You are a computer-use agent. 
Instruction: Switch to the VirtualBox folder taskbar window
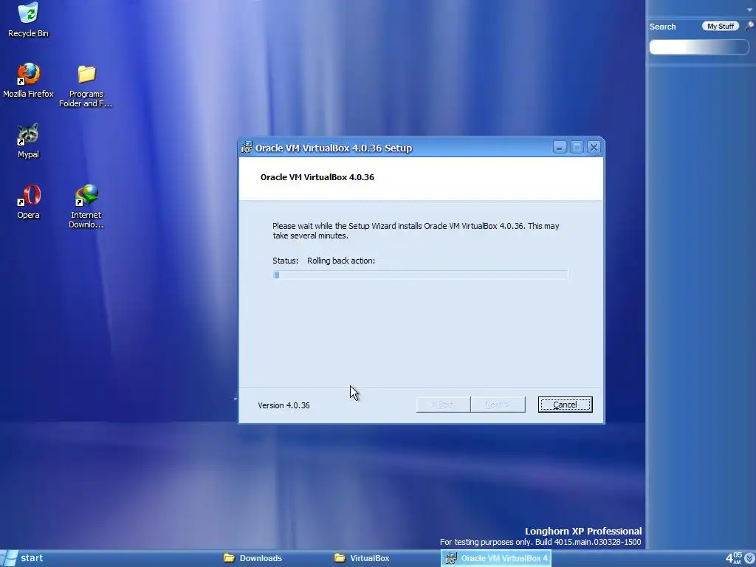362,558
